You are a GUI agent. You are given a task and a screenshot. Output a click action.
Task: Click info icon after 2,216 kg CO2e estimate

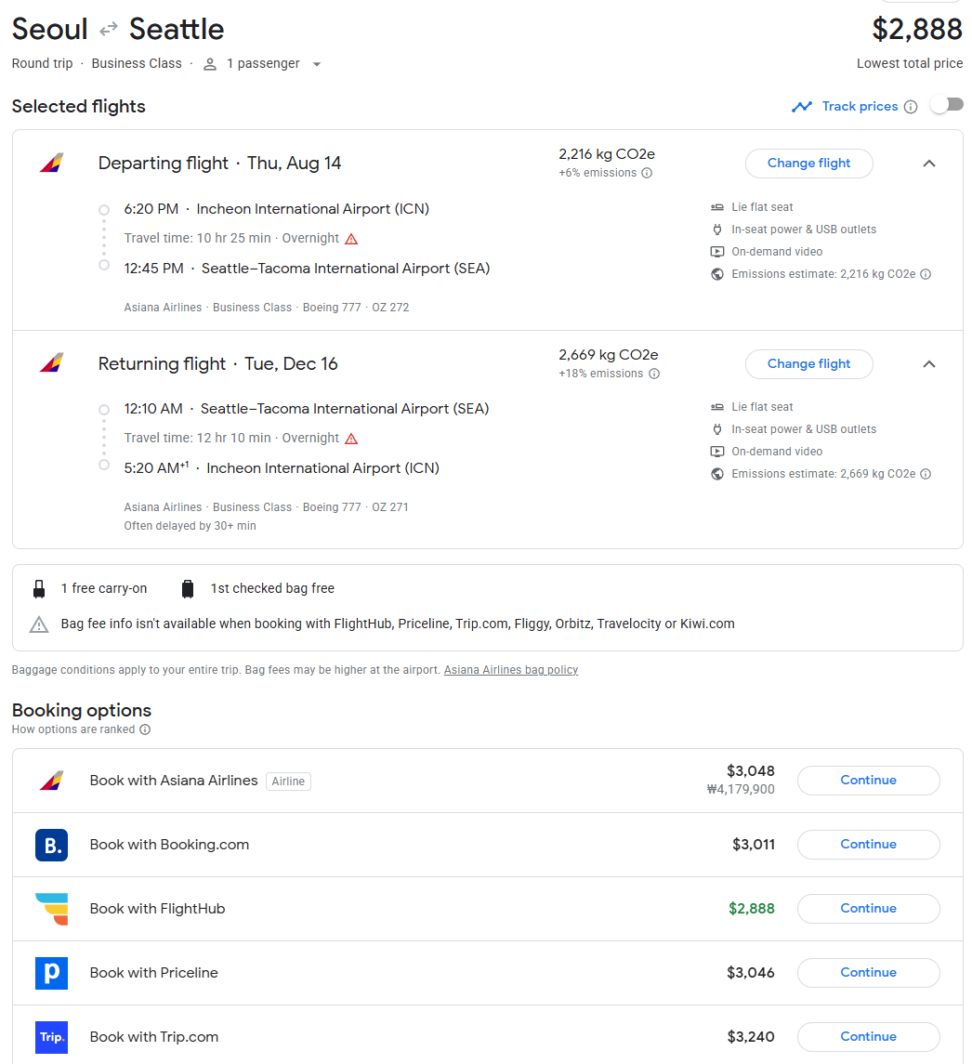926,274
